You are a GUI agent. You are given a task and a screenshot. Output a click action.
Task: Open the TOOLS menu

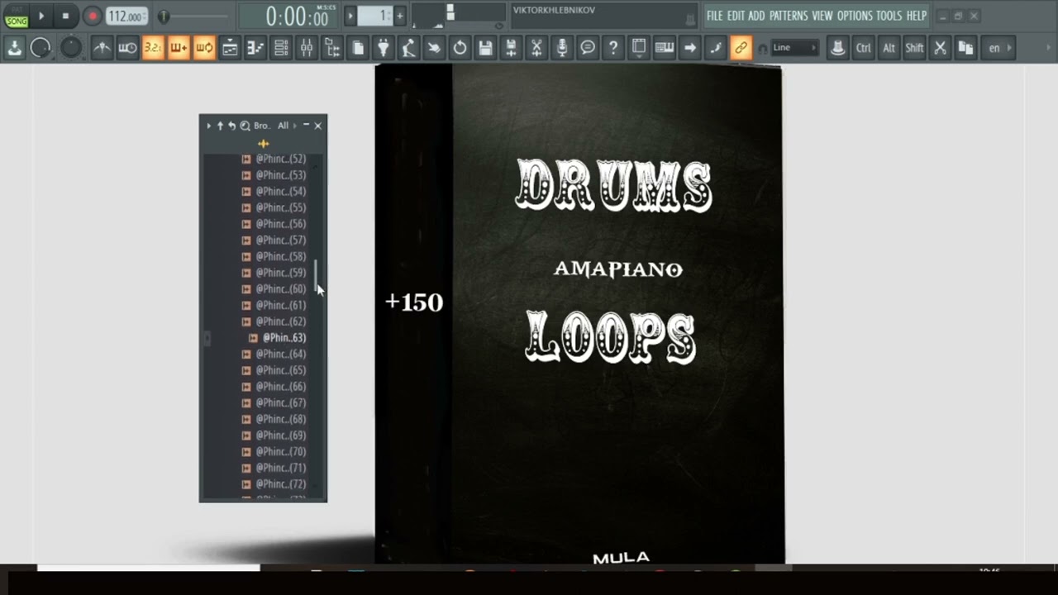tap(889, 16)
